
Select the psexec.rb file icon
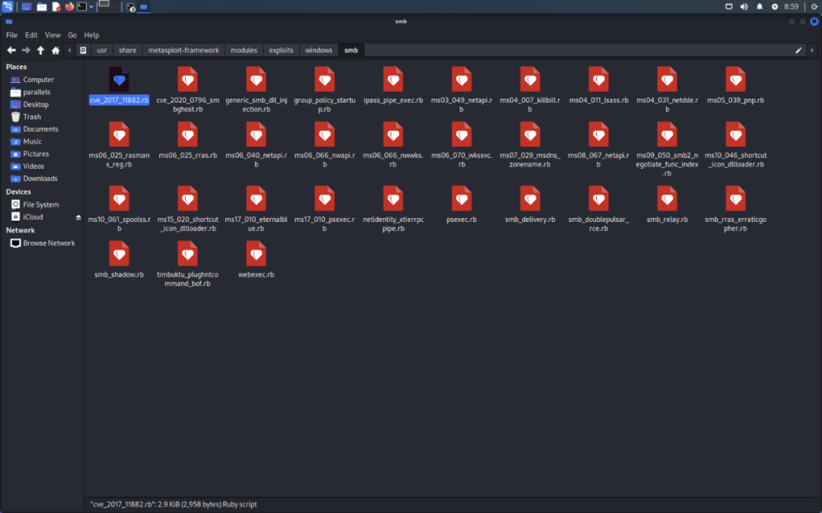pos(462,199)
